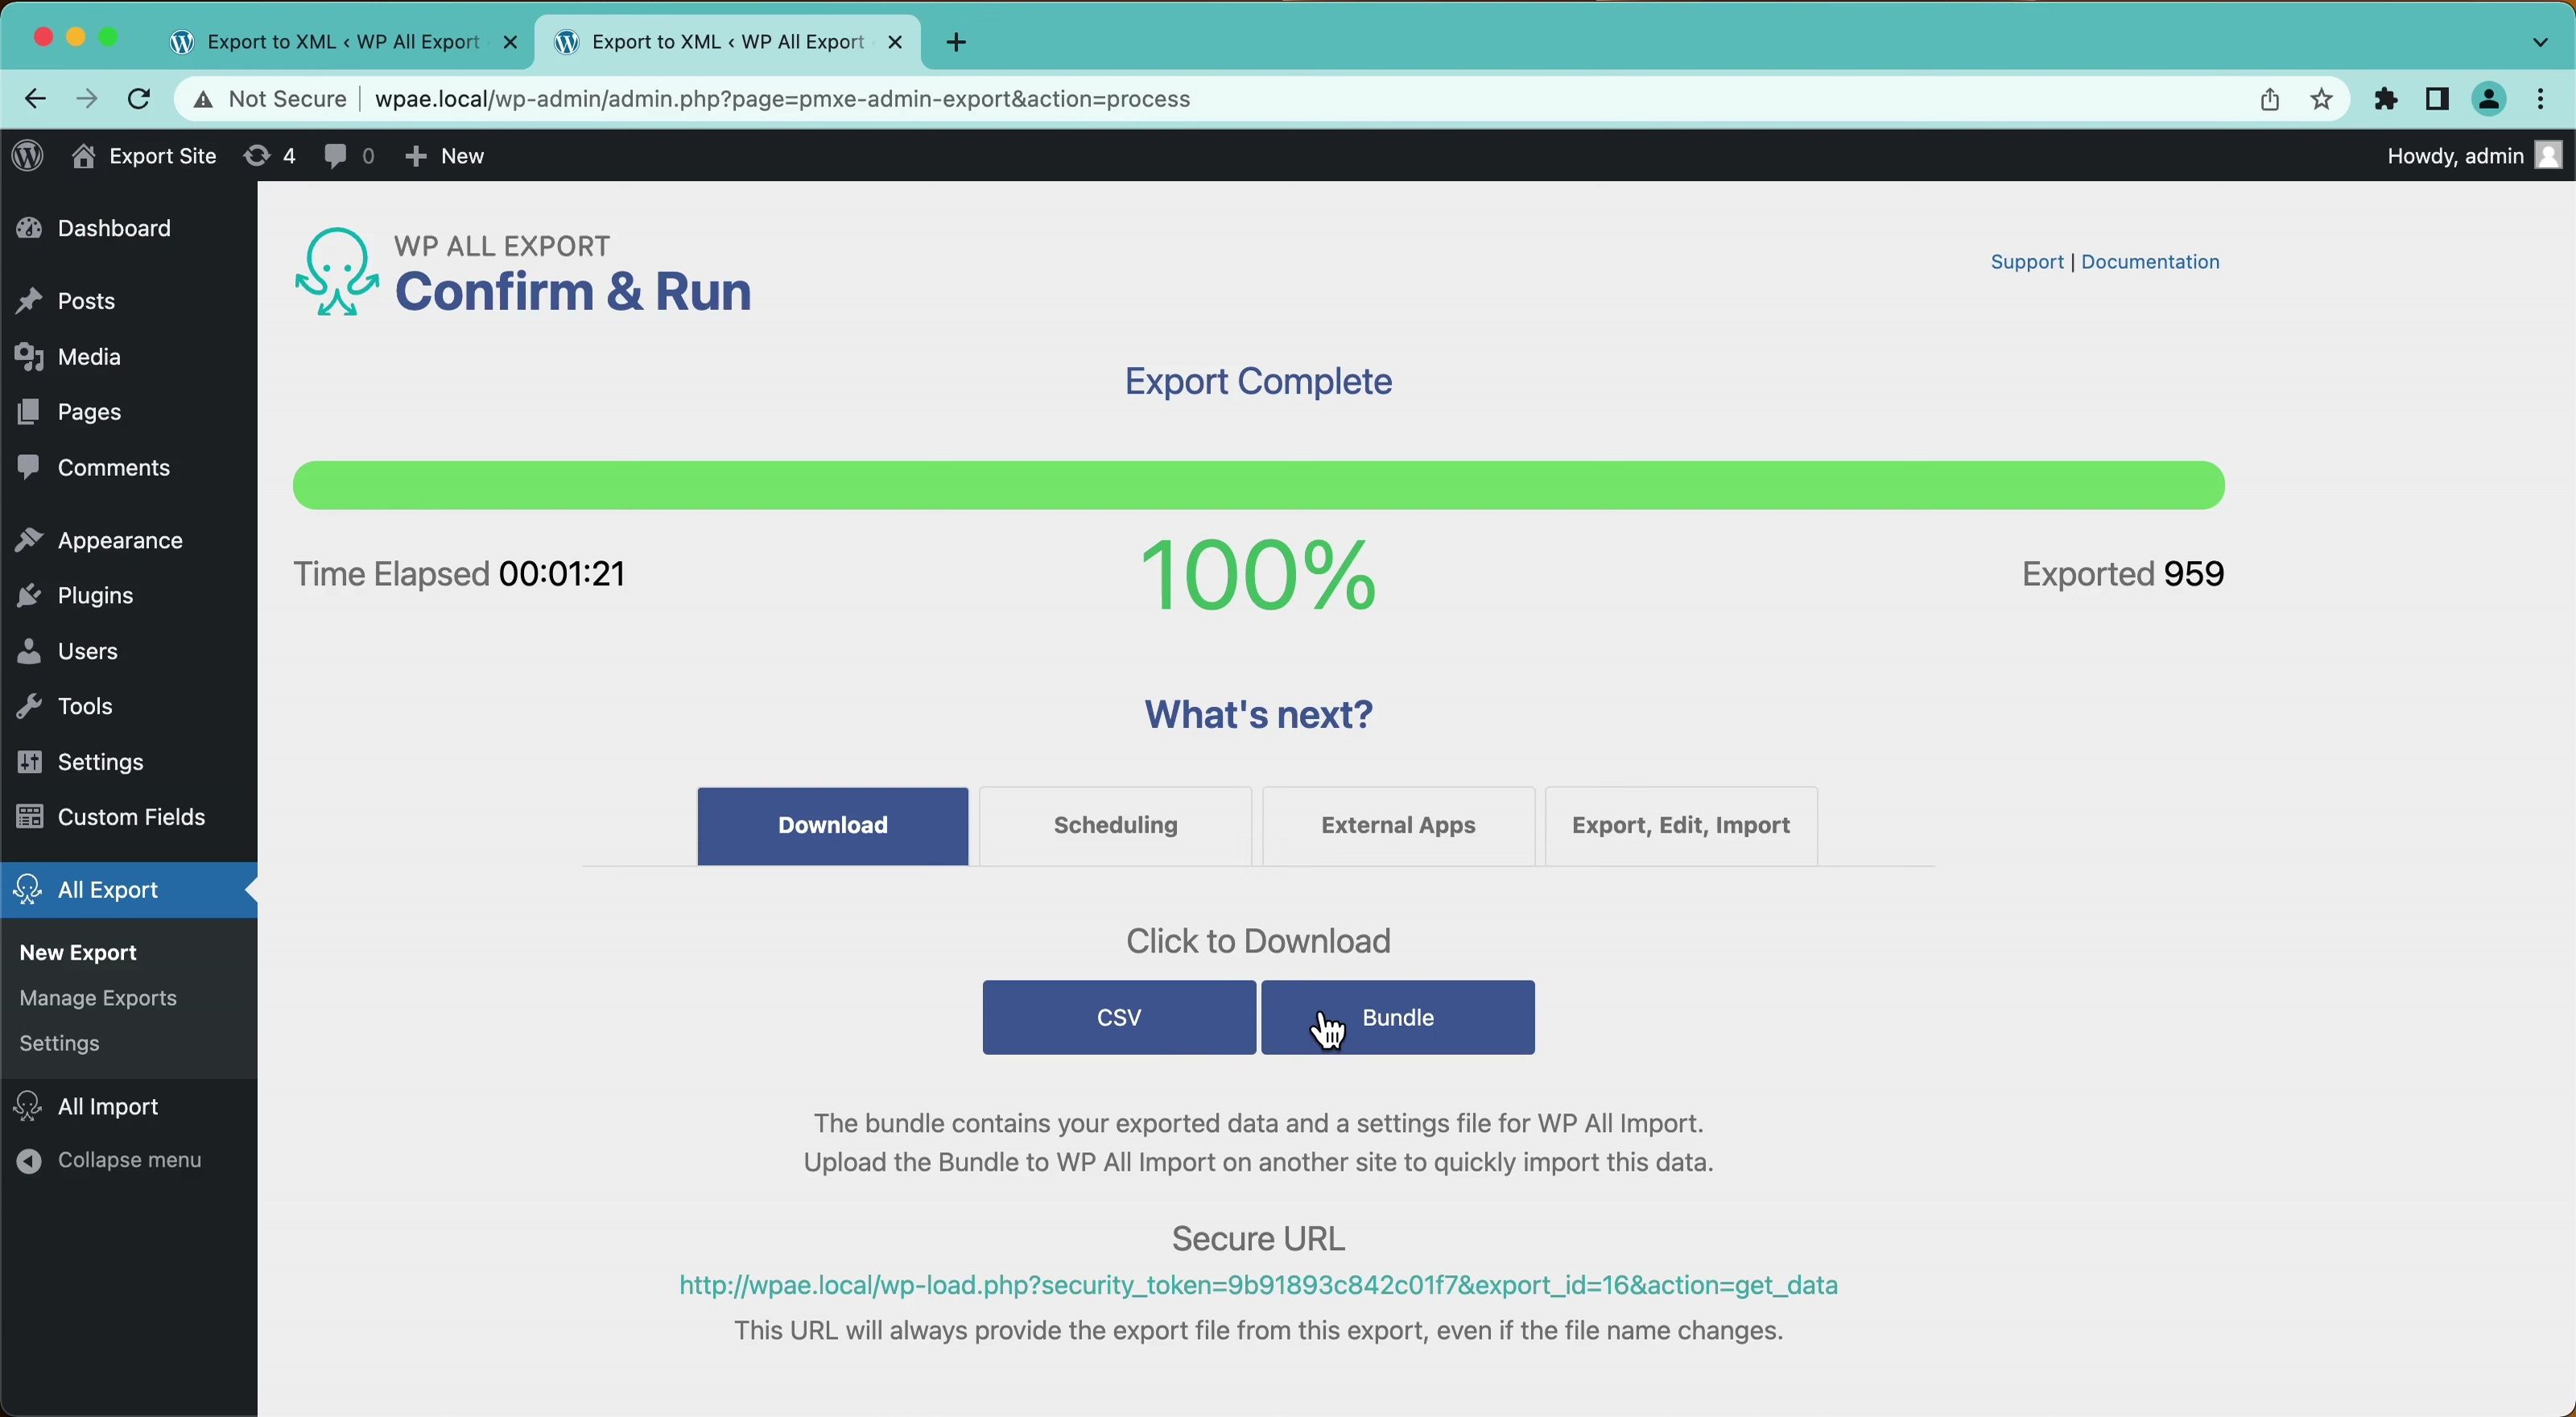Image resolution: width=2576 pixels, height=1417 pixels.
Task: Close the first Export to XML tab
Action: (x=510, y=42)
